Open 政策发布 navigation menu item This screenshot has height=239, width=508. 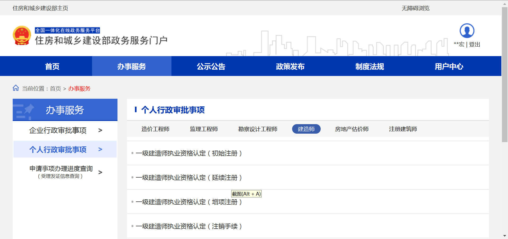click(x=291, y=66)
